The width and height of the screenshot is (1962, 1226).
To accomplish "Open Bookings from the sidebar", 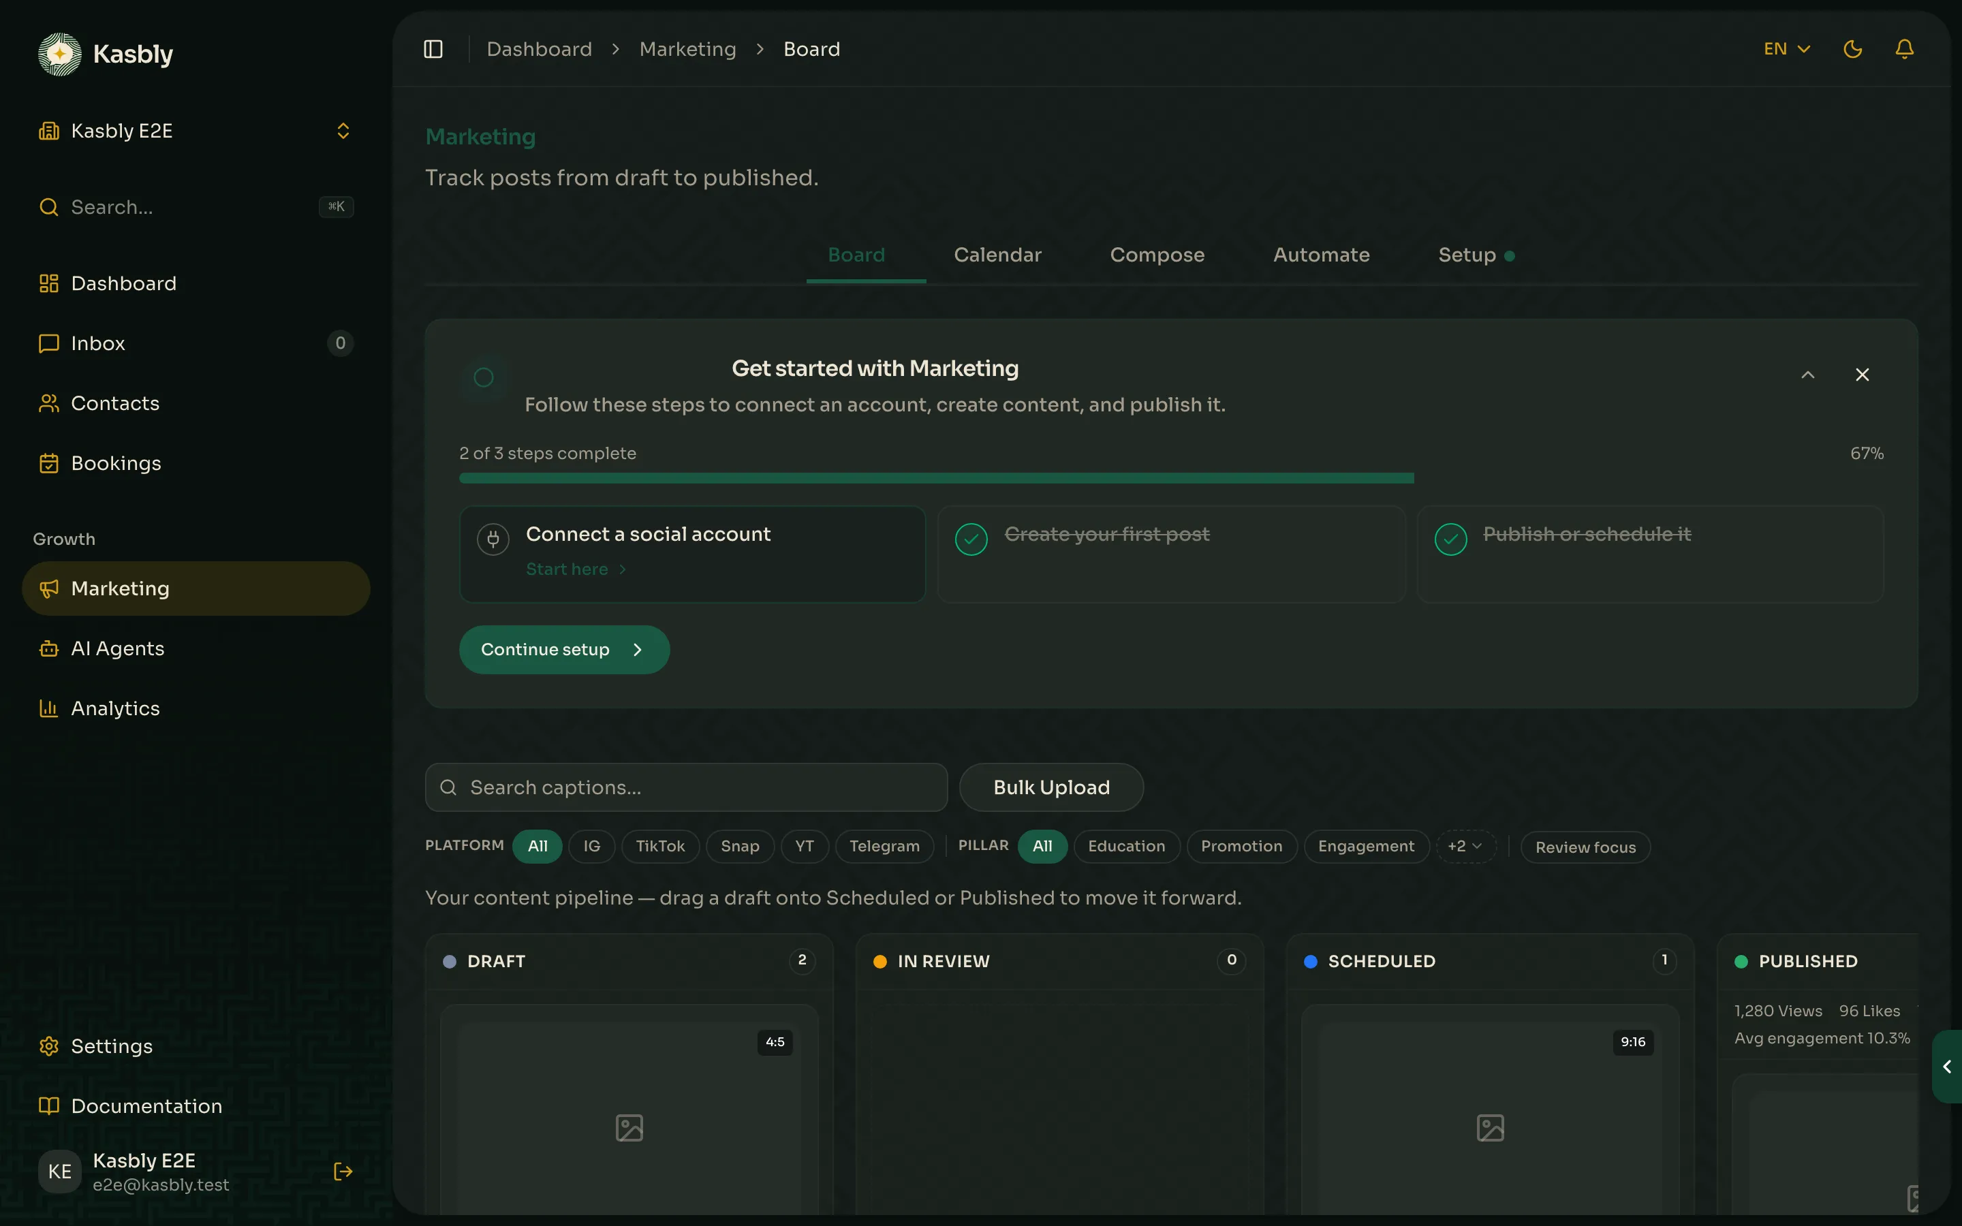I will point(196,463).
